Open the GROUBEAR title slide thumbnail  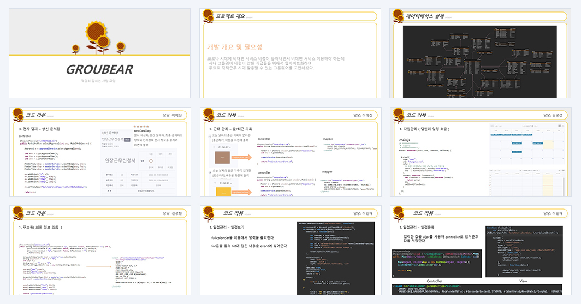[100, 53]
